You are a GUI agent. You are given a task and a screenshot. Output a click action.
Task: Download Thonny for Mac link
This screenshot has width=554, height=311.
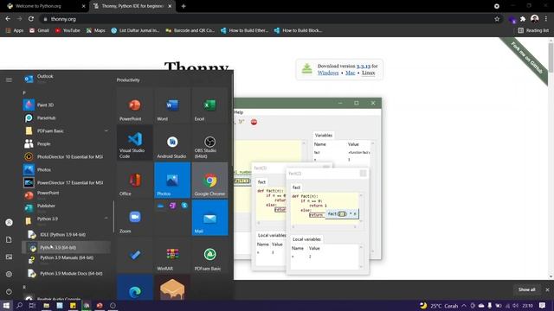[350, 73]
